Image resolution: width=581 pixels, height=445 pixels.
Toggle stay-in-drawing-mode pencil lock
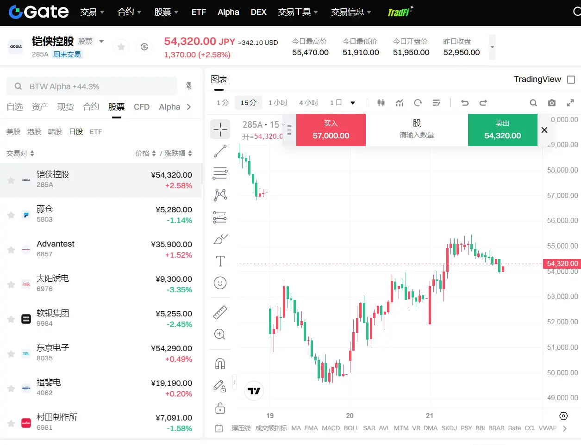[220, 386]
